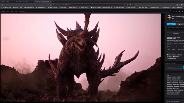Open the Interactive Guide to bookmark
The width and height of the screenshot is (184, 103).
[119, 7]
